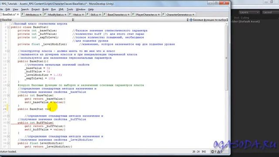Collapse the BaseValue property fold at line 22
279x157 pixels.
8,96
